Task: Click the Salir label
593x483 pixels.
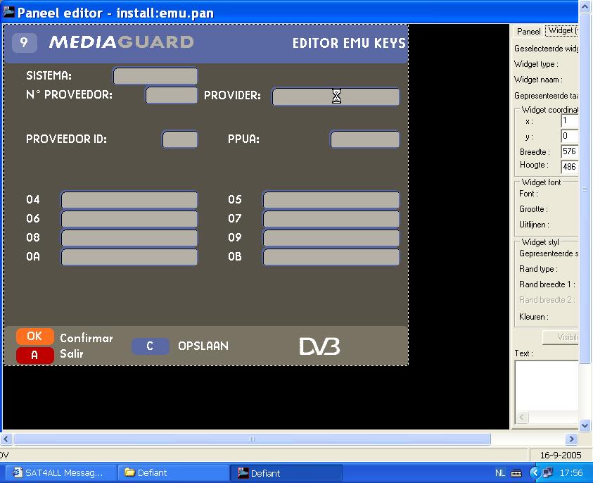Action: click(x=72, y=354)
